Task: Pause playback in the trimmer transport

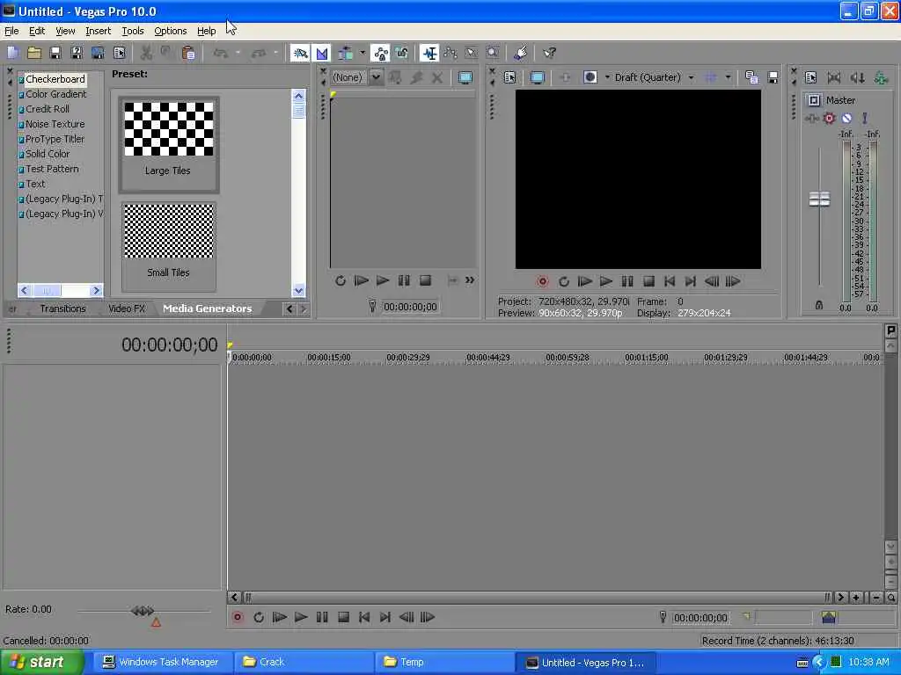Action: click(x=404, y=280)
